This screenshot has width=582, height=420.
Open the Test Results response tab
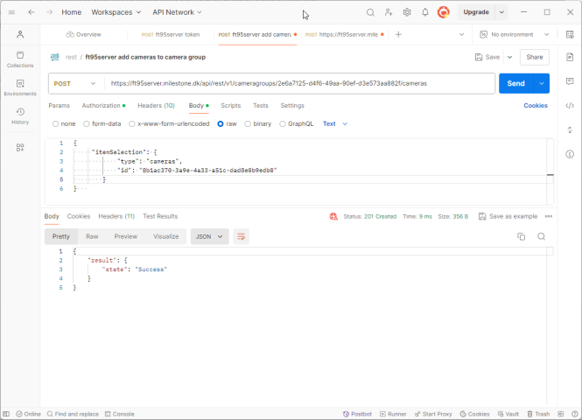pos(160,216)
